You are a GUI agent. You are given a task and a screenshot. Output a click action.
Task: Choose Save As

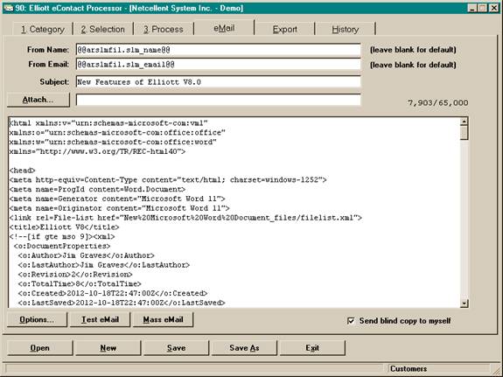tap(244, 348)
